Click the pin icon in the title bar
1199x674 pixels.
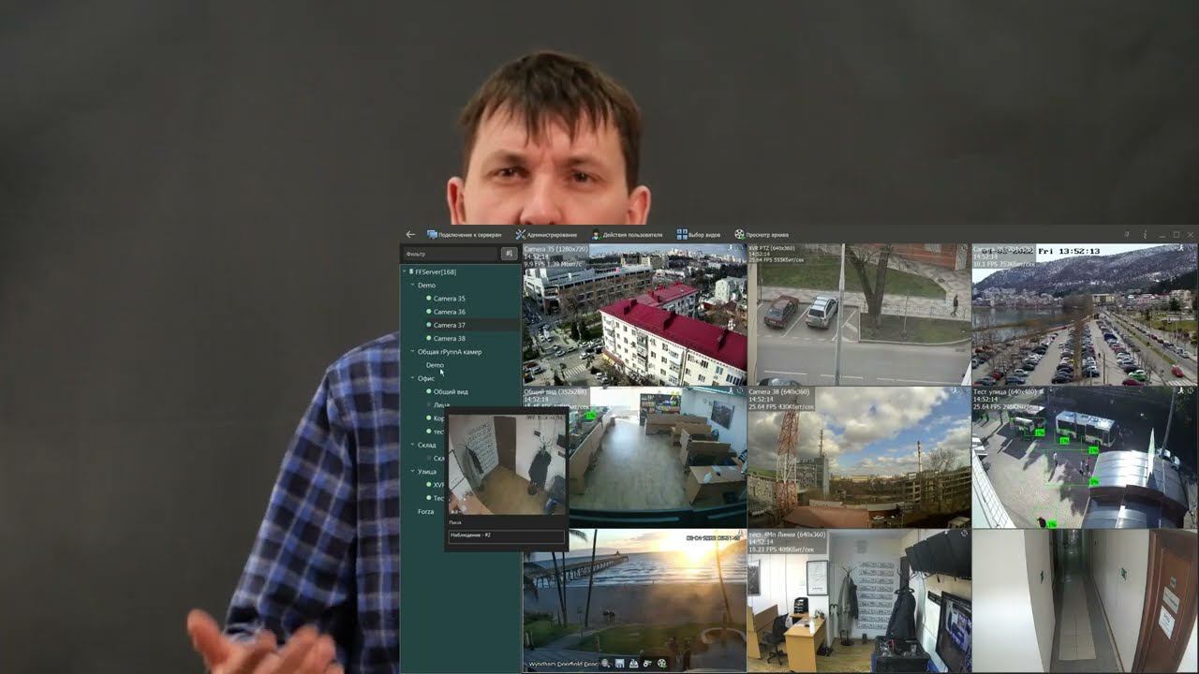tap(1127, 234)
